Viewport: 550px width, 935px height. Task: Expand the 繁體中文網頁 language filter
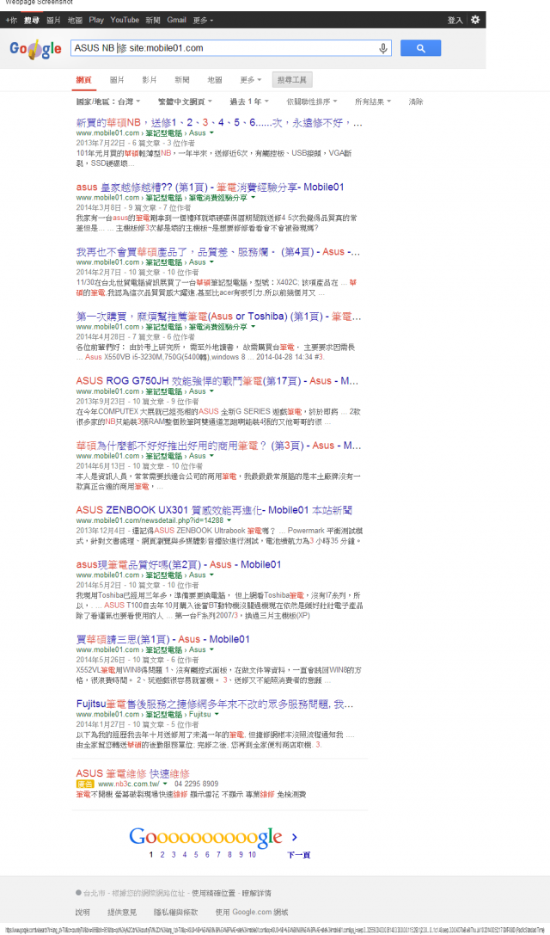point(185,101)
